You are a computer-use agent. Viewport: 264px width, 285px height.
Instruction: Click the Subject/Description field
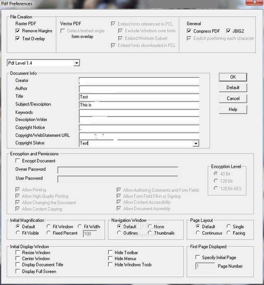coord(139,105)
